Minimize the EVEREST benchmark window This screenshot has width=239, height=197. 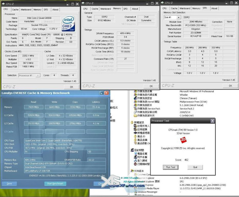point(100,93)
